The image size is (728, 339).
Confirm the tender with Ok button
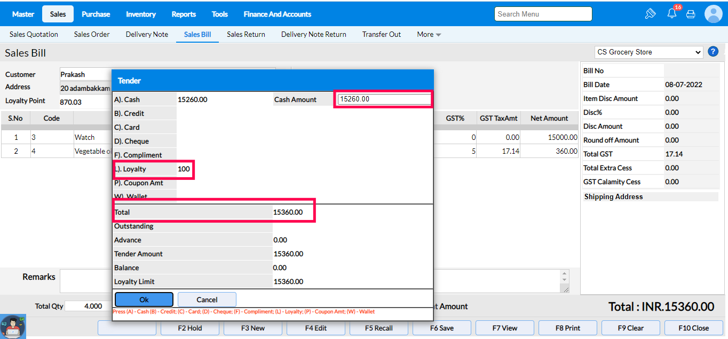click(x=144, y=299)
